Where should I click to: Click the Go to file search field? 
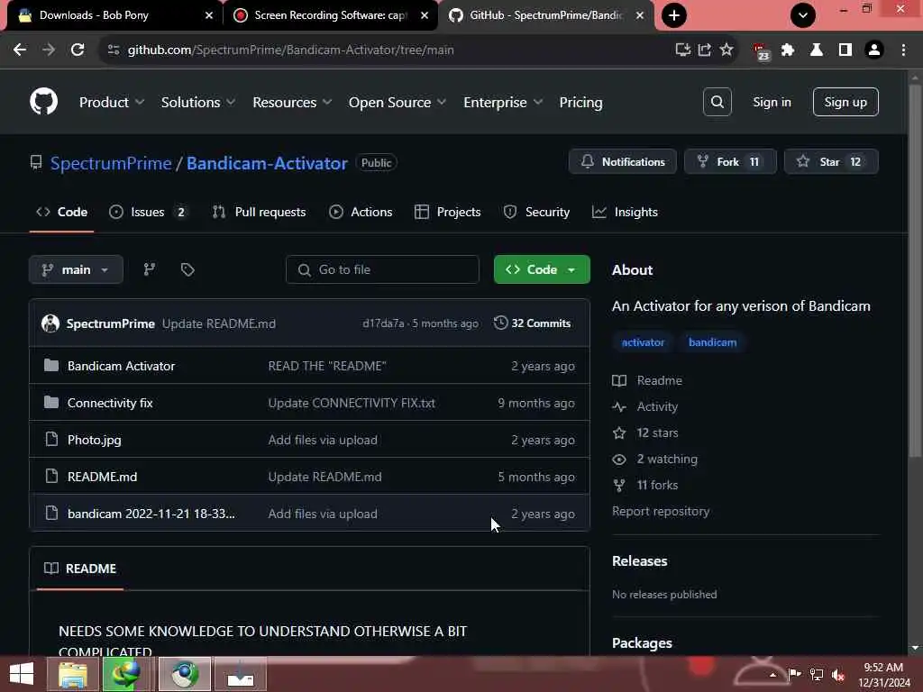382,269
